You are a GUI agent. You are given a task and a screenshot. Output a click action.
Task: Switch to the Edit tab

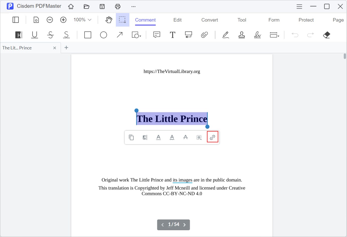coord(177,20)
